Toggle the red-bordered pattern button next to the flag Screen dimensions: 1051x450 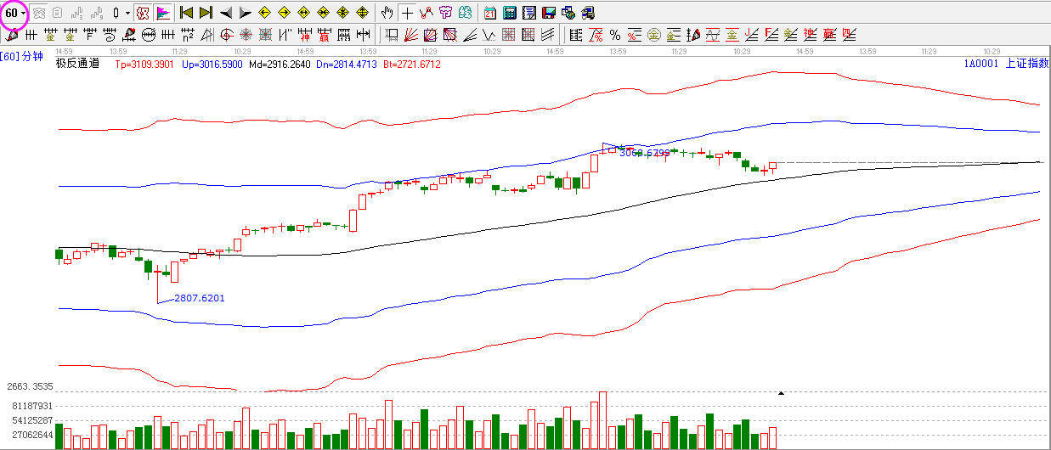[143, 13]
